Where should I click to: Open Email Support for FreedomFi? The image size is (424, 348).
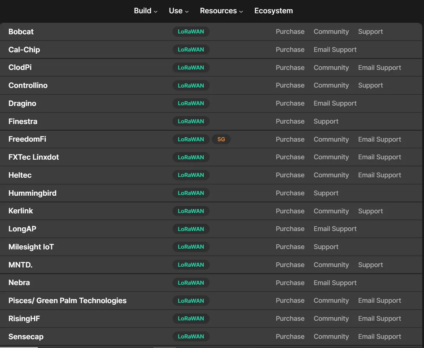(x=380, y=139)
